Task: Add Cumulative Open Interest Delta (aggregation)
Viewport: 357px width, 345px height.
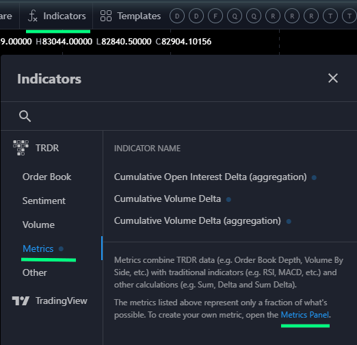Action: coord(210,177)
